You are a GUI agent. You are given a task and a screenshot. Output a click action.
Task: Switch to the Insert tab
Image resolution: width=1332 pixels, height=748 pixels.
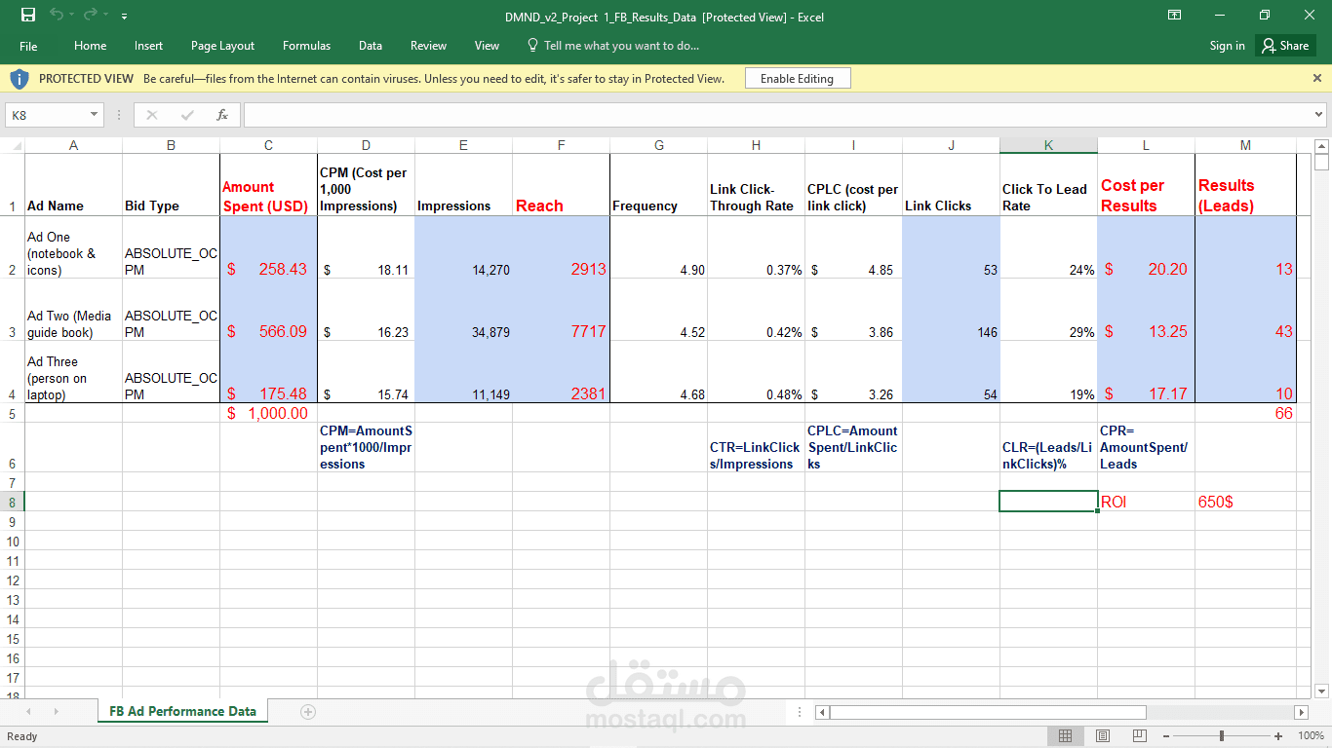coord(148,46)
